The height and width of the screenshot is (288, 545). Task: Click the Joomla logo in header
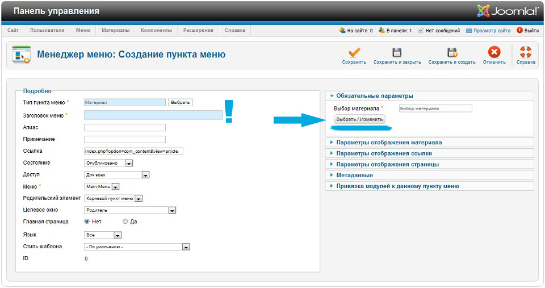[508, 11]
